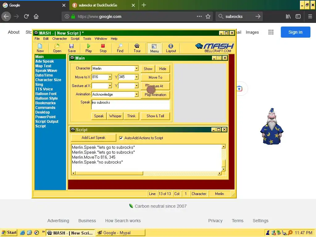
Task: Save the script with the Save icon
Action: [x=72, y=48]
